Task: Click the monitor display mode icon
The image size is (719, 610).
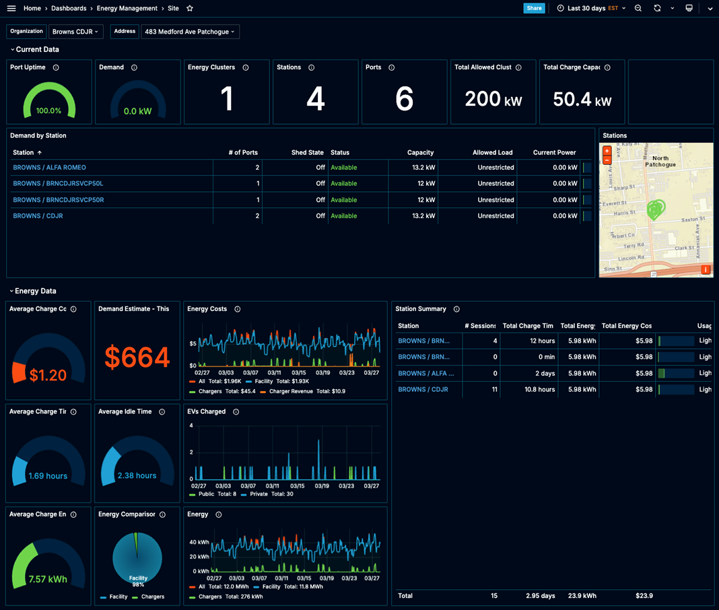Action: click(689, 8)
